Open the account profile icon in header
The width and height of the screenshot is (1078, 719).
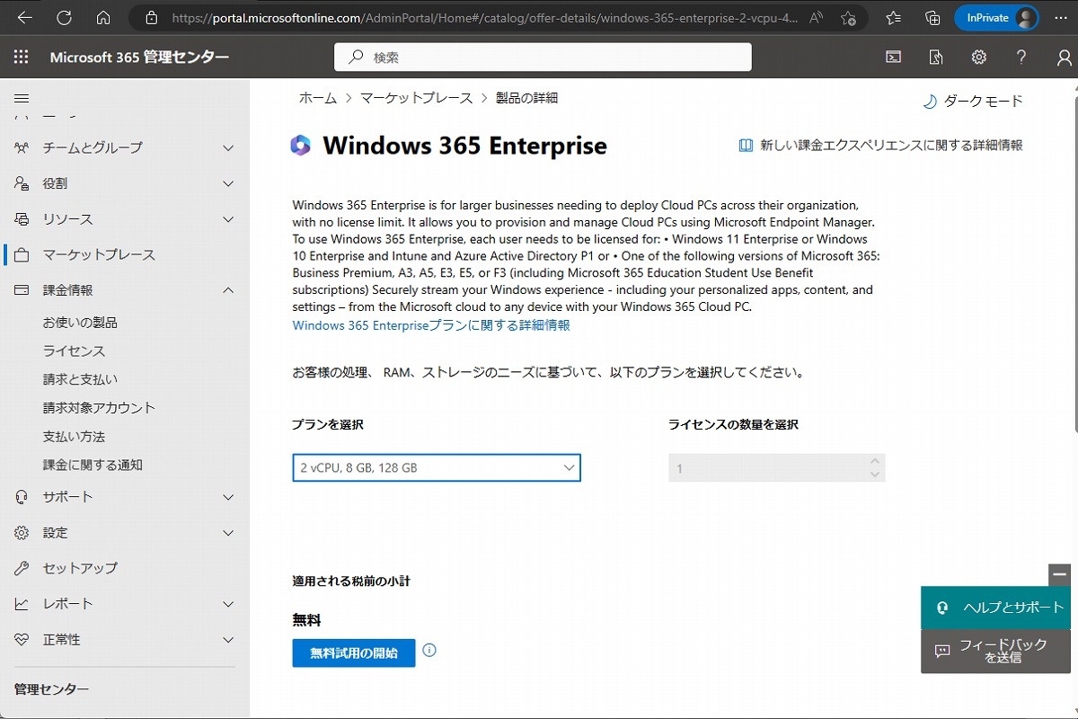(1065, 58)
